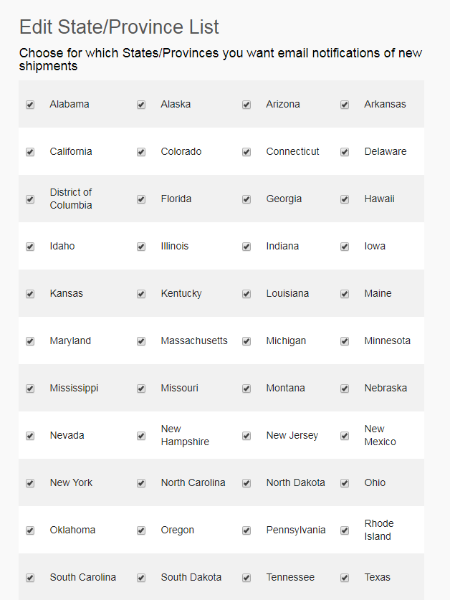Uncheck the Illinois checkbox
Screen dimensions: 450x600
[x=141, y=247]
